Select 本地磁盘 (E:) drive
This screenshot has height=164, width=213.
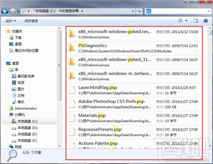click(25, 134)
